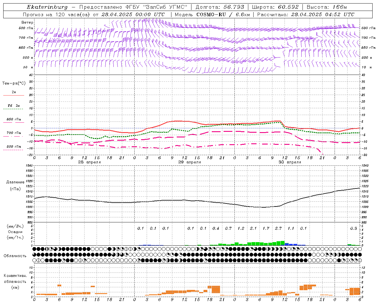
Task: Select the longitude text 'Долгота: 56.793'
Action: click(x=220, y=7)
